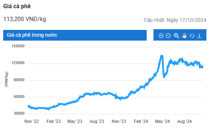Click the zoom in plus icon

(161, 36)
